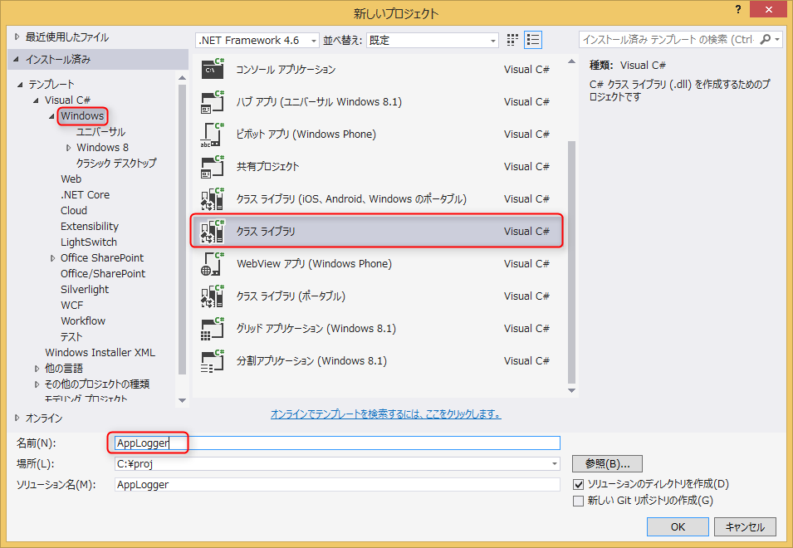Viewport: 793px width, 548px height.
Task: Select the LightSwitch category
Action: 89,242
